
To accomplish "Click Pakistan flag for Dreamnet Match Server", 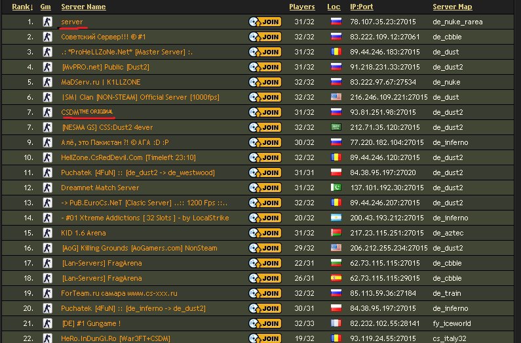I will [x=336, y=188].
